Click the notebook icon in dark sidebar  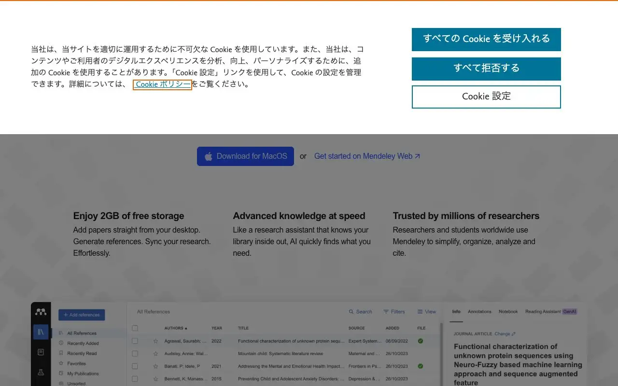click(41, 352)
